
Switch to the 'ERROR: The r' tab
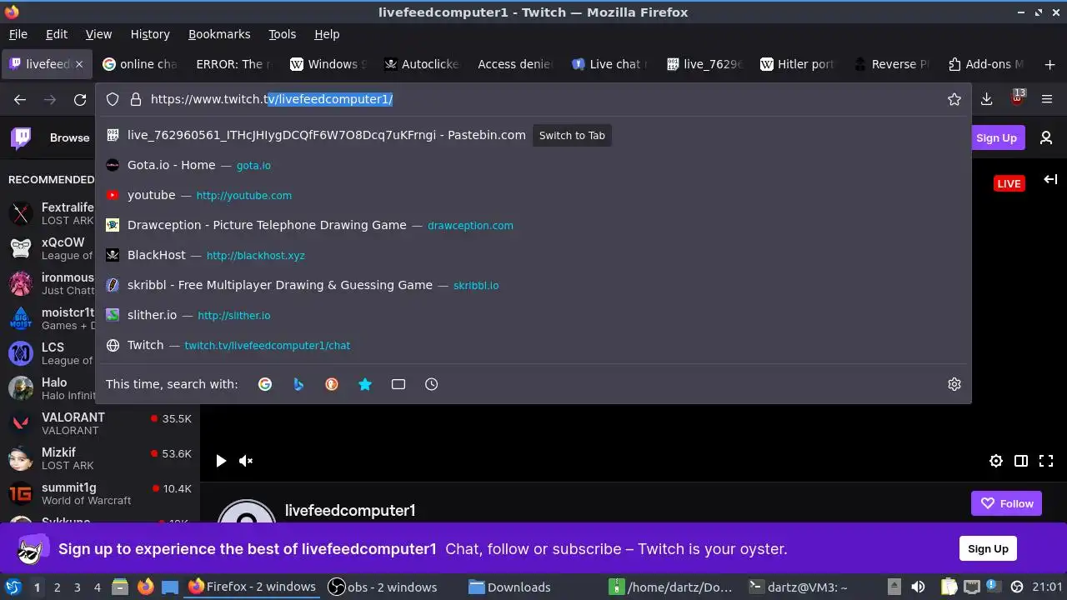pos(233,64)
